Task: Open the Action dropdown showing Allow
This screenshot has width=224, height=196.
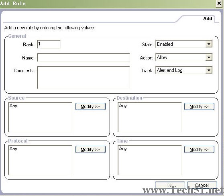Action: (184, 57)
